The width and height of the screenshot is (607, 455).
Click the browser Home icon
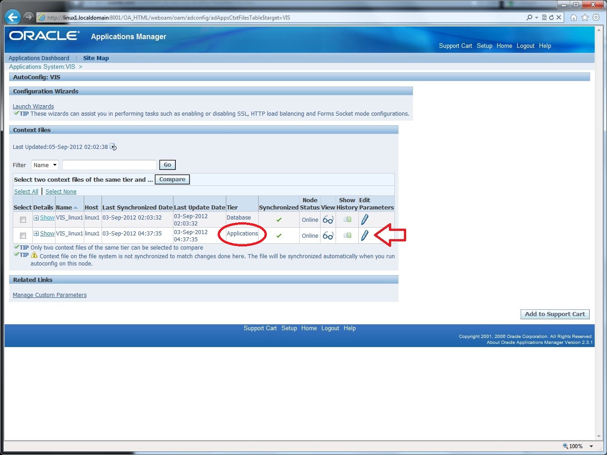pos(573,17)
